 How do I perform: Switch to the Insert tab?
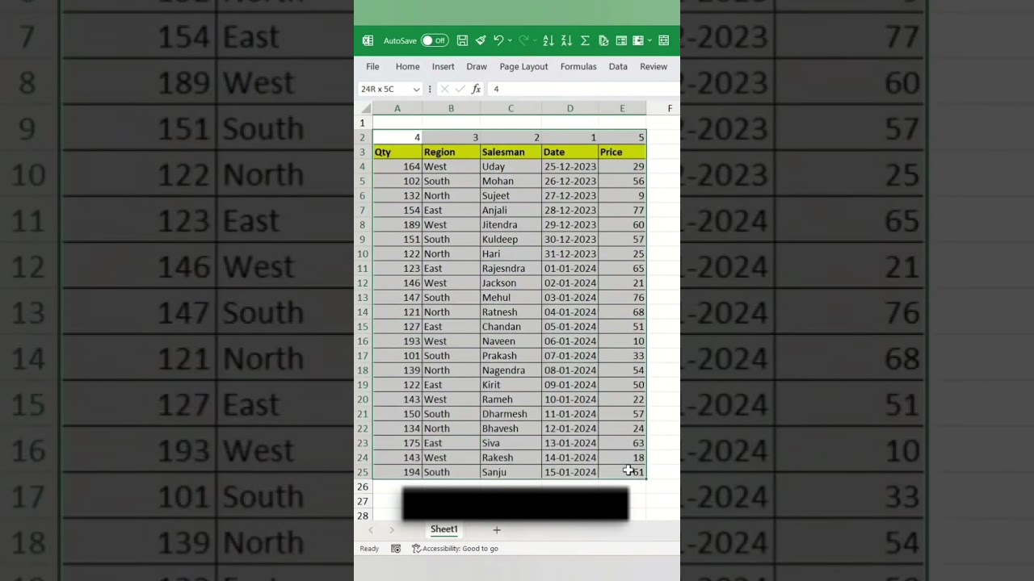click(x=443, y=66)
